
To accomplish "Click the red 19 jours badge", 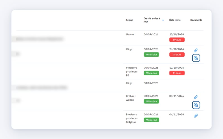I will point(177,40).
